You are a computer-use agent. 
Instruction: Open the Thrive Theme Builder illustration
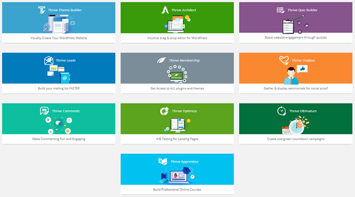(59, 24)
